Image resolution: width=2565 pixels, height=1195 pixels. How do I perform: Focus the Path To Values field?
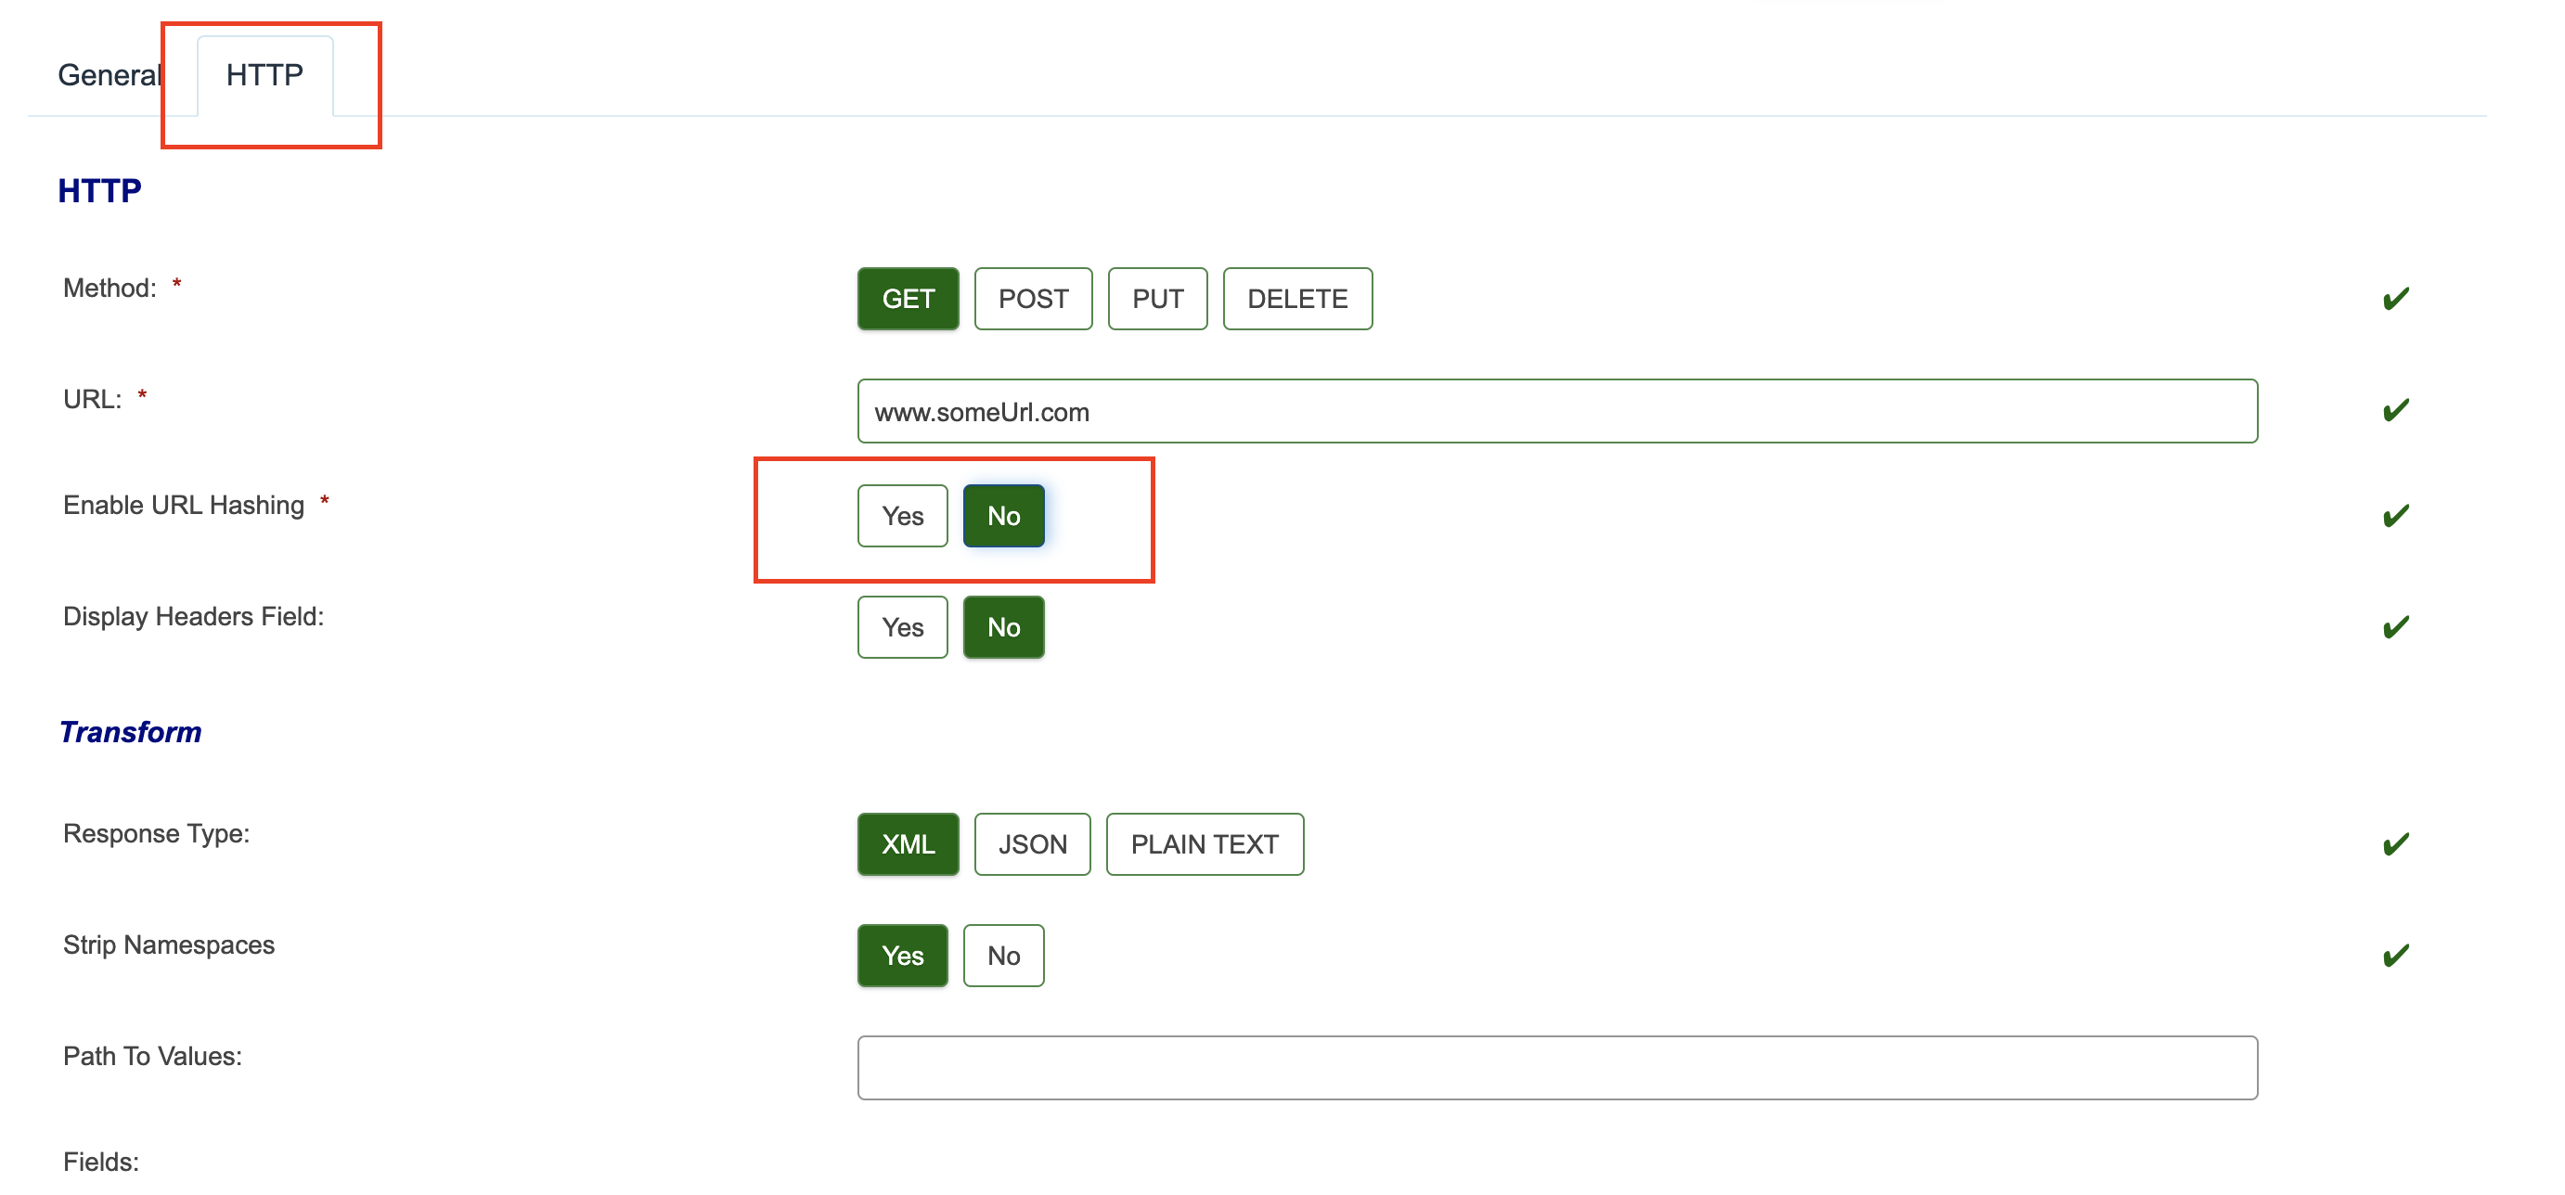pos(1556,1068)
